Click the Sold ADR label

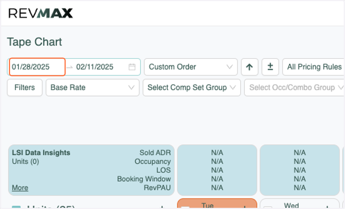click(155, 153)
